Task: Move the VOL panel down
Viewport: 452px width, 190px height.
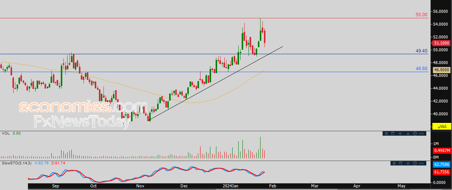Action: click(x=408, y=133)
